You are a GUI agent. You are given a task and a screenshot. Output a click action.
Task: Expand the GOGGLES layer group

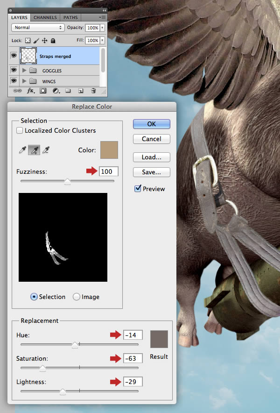click(24, 71)
